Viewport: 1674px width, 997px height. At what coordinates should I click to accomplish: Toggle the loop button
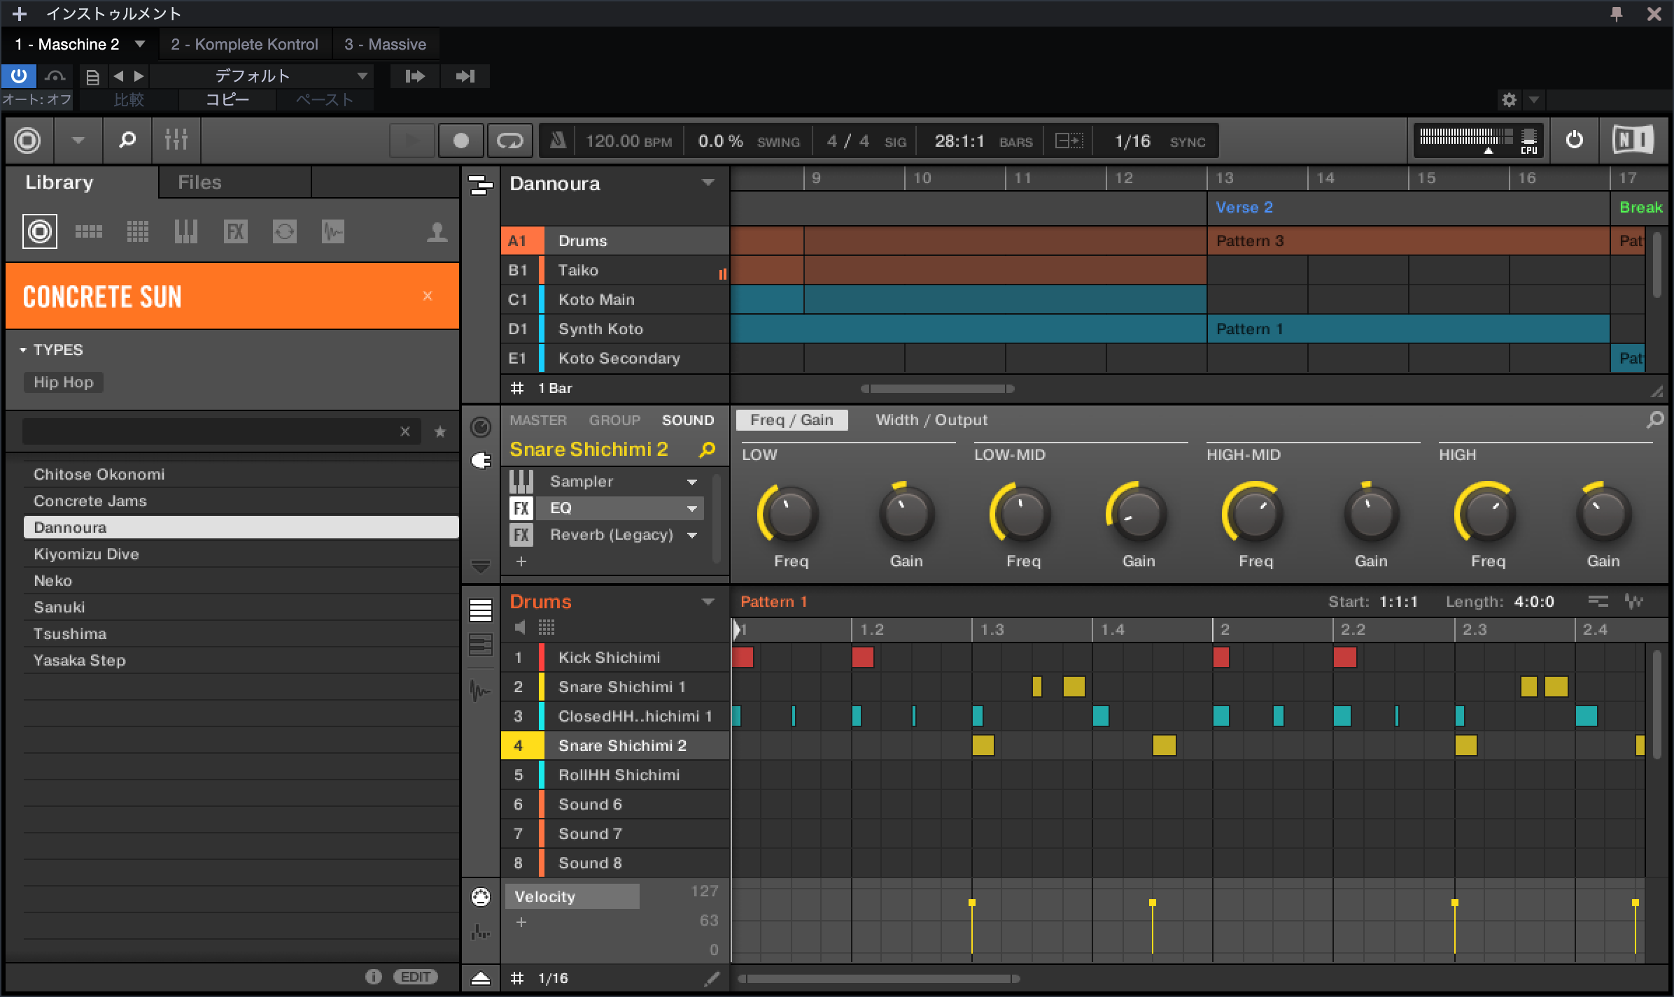coord(509,141)
